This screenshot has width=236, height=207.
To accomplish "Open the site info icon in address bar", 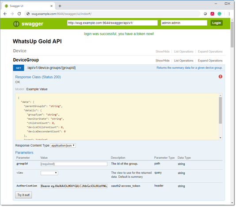I will click(28, 14).
